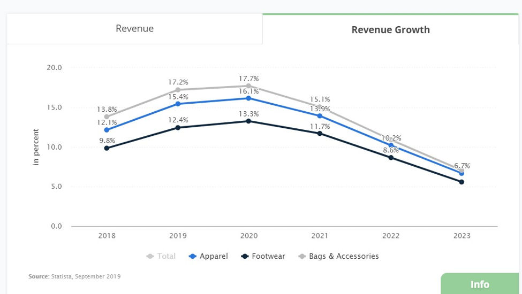Image resolution: width=522 pixels, height=294 pixels.
Task: Click the 2023 x-axis label
Action: 462,236
